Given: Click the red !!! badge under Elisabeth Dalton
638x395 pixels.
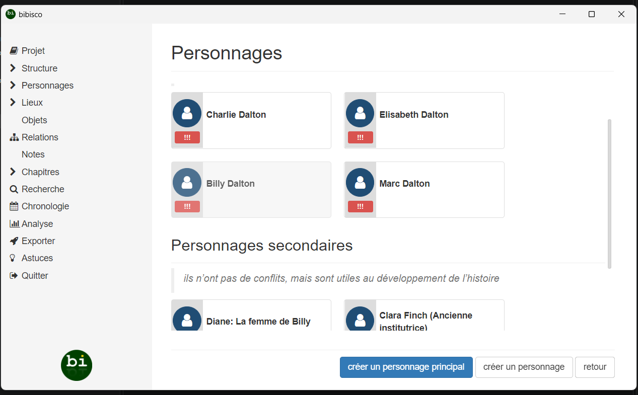Looking at the screenshot, I should click(361, 137).
